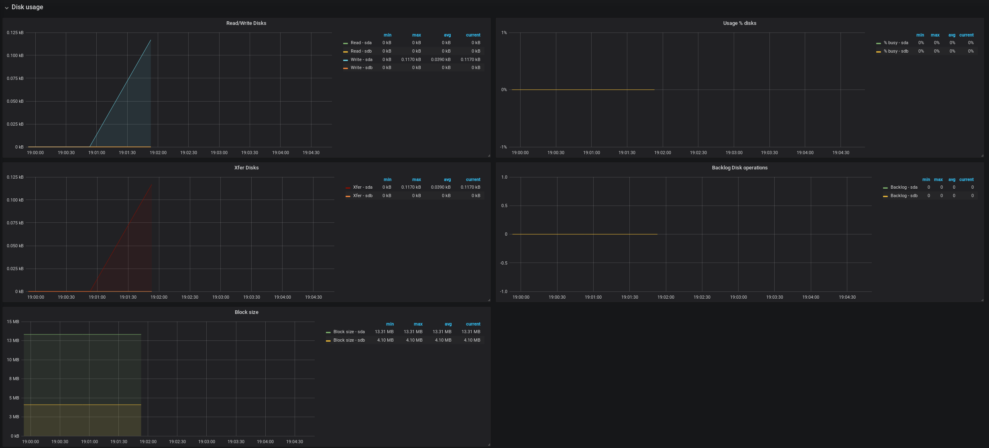Open the Read/Write Disks panel title menu

pyautogui.click(x=246, y=23)
